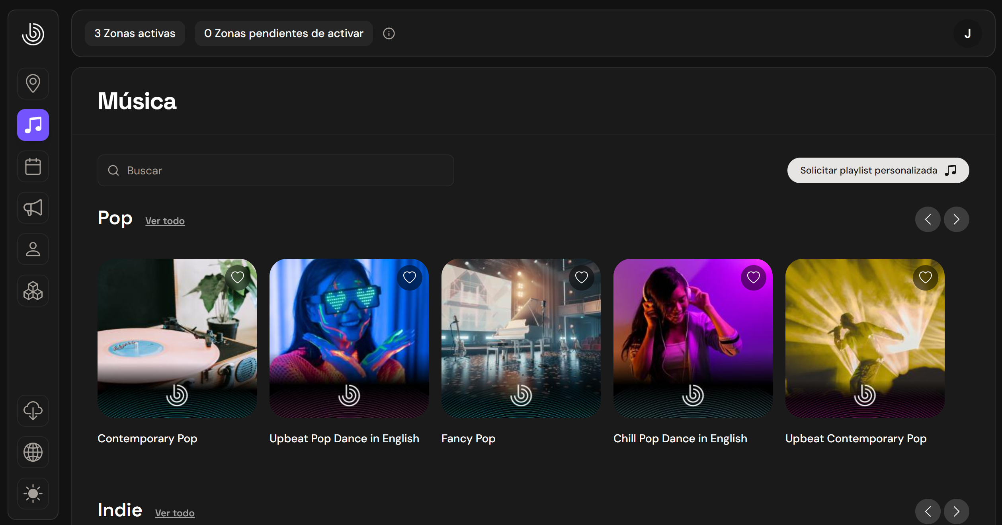Image resolution: width=1002 pixels, height=525 pixels.
Task: Select 0 Zonas pendientes de activar tab
Action: 283,33
